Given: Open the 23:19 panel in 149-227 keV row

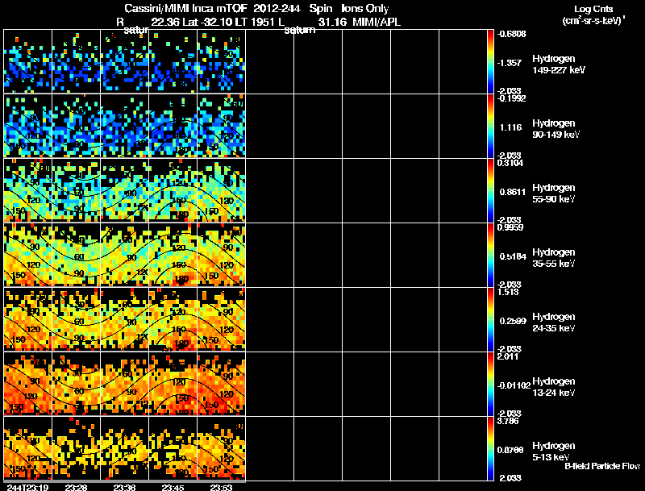Looking at the screenshot, I should [28, 61].
